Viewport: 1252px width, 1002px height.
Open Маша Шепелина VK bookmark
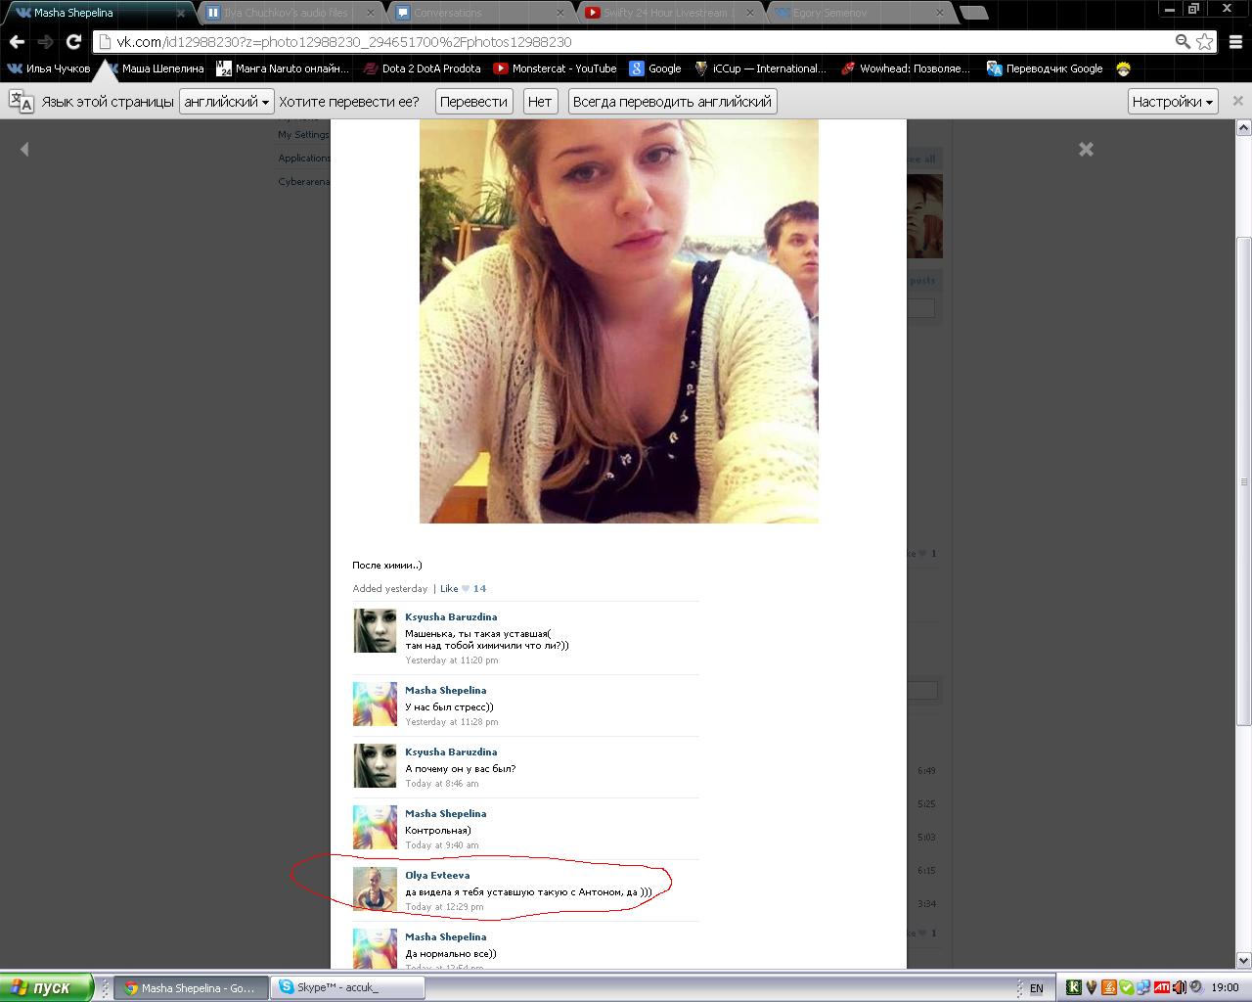click(155, 68)
